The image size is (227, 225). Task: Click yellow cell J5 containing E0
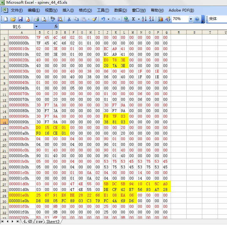coord(107,60)
